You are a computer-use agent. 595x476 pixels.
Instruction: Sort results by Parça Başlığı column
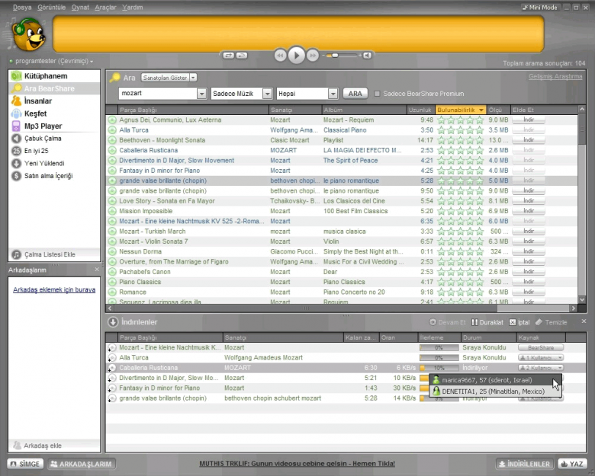192,110
